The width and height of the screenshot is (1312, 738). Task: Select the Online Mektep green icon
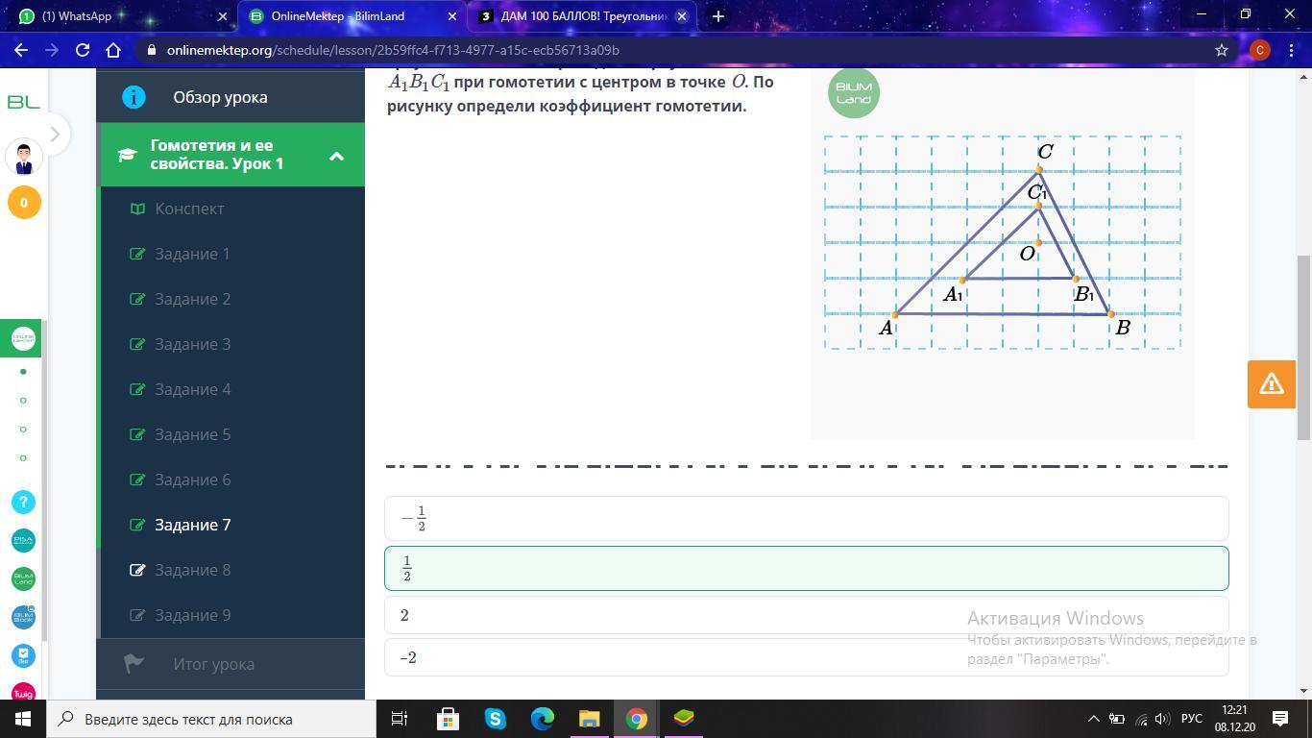tap(23, 338)
